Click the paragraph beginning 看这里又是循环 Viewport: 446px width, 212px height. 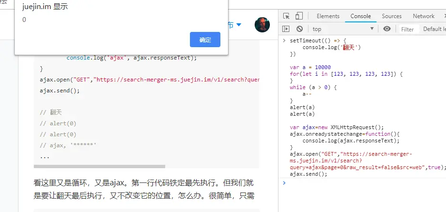[x=144, y=189]
